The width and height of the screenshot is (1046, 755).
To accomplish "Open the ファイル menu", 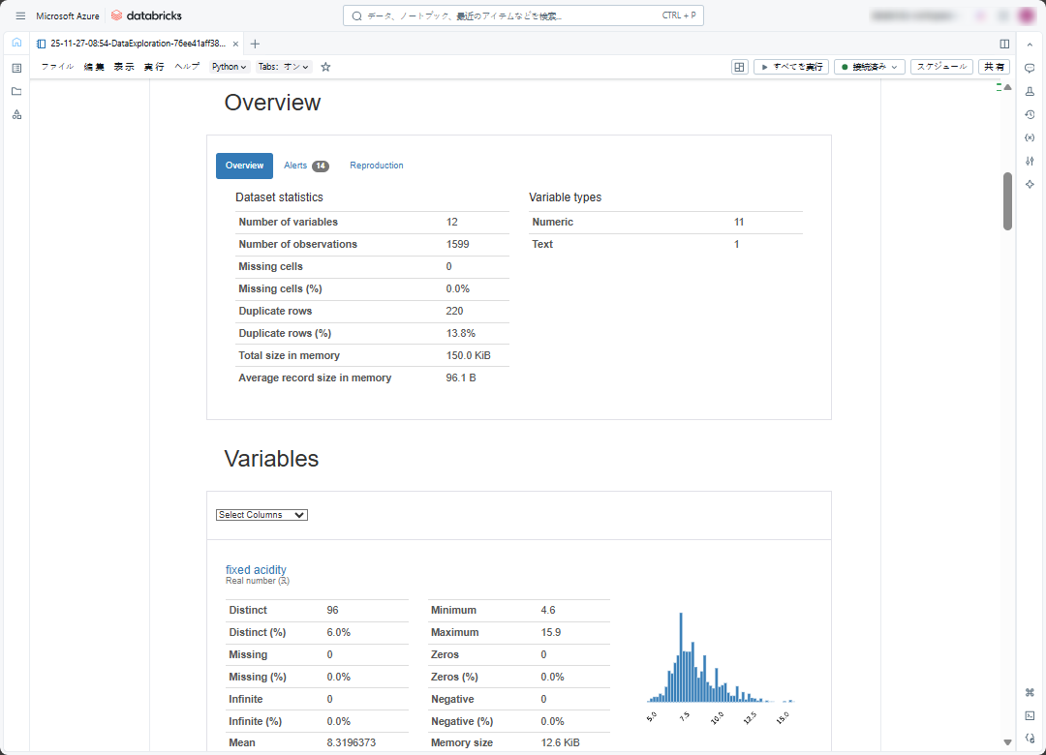I will [x=57, y=67].
